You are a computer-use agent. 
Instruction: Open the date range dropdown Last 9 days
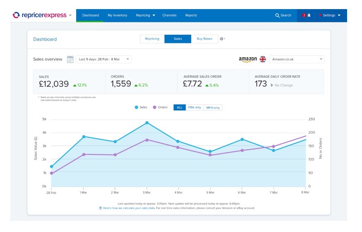click(x=104, y=59)
